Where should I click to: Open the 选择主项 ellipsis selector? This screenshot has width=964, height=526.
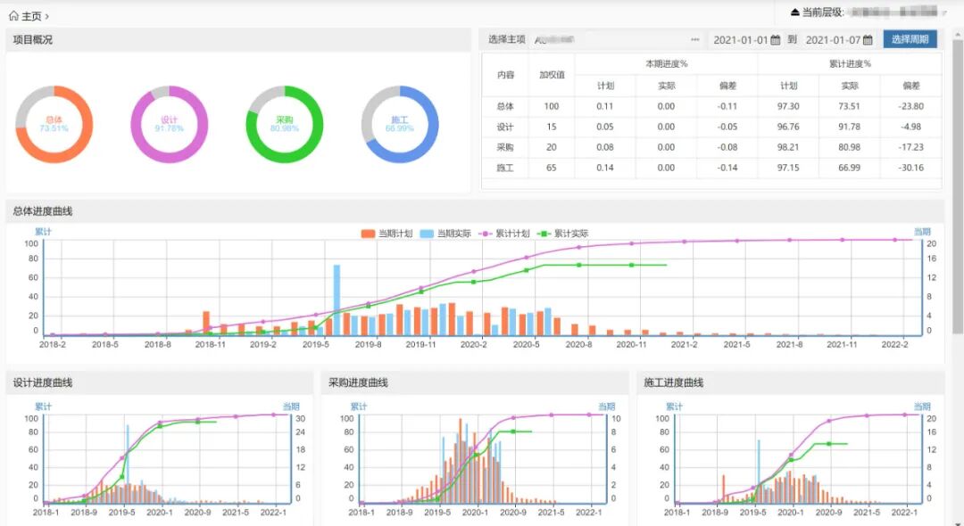pos(694,39)
